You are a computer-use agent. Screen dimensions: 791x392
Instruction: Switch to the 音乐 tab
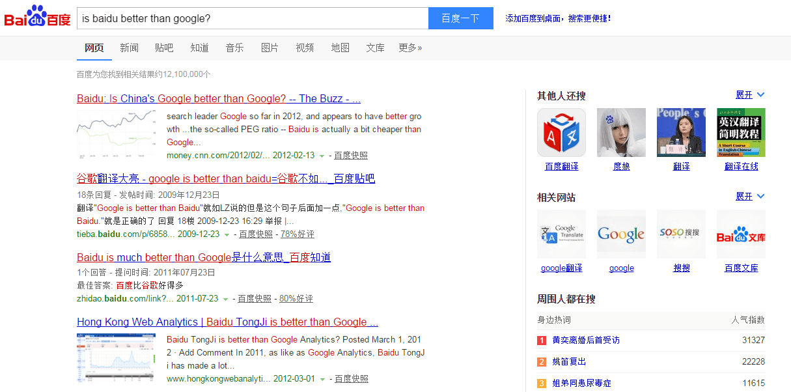pyautogui.click(x=234, y=48)
